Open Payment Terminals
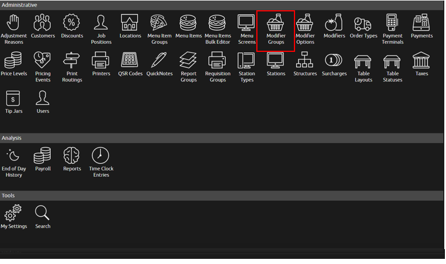This screenshot has width=446, height=264. click(x=392, y=29)
